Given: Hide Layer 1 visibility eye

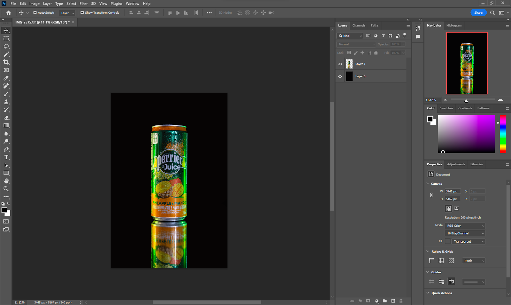Looking at the screenshot, I should click(x=340, y=64).
